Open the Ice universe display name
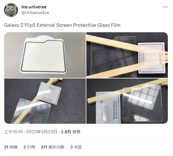Image resolution: width=173 pixels, height=156 pixels. [34, 7]
